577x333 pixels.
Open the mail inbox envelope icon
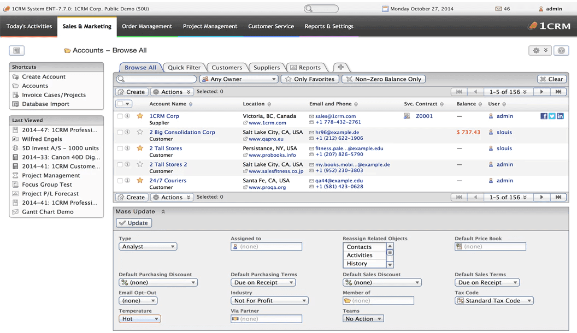(x=498, y=9)
